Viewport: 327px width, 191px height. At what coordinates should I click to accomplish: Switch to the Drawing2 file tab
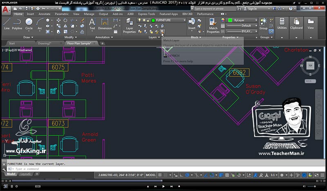[x=45, y=43]
